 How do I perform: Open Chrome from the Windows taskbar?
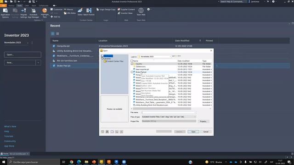(72, 162)
